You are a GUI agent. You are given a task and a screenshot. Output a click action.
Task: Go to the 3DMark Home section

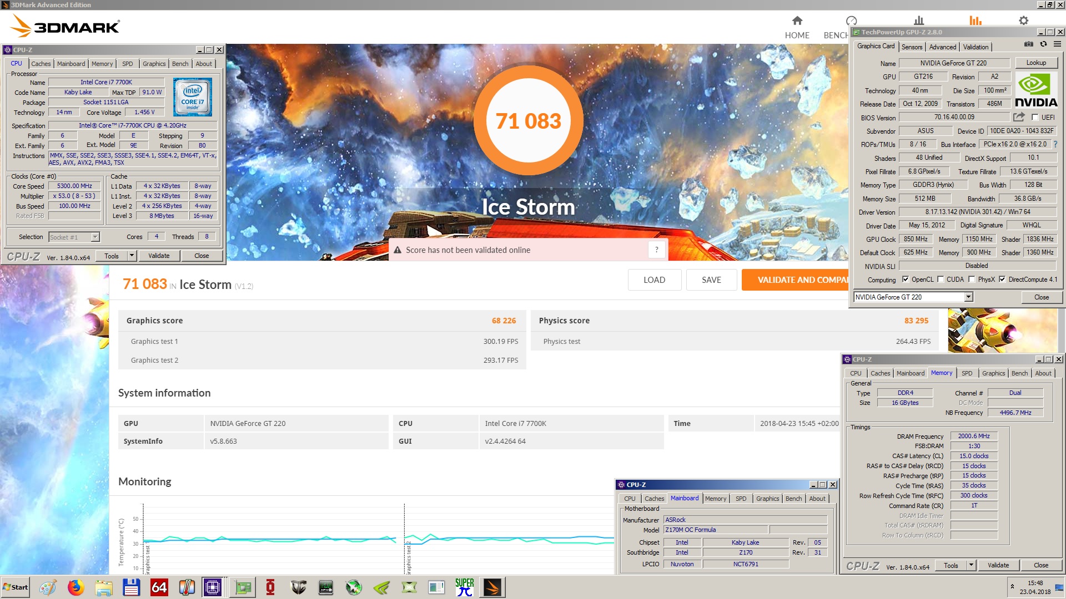[797, 27]
